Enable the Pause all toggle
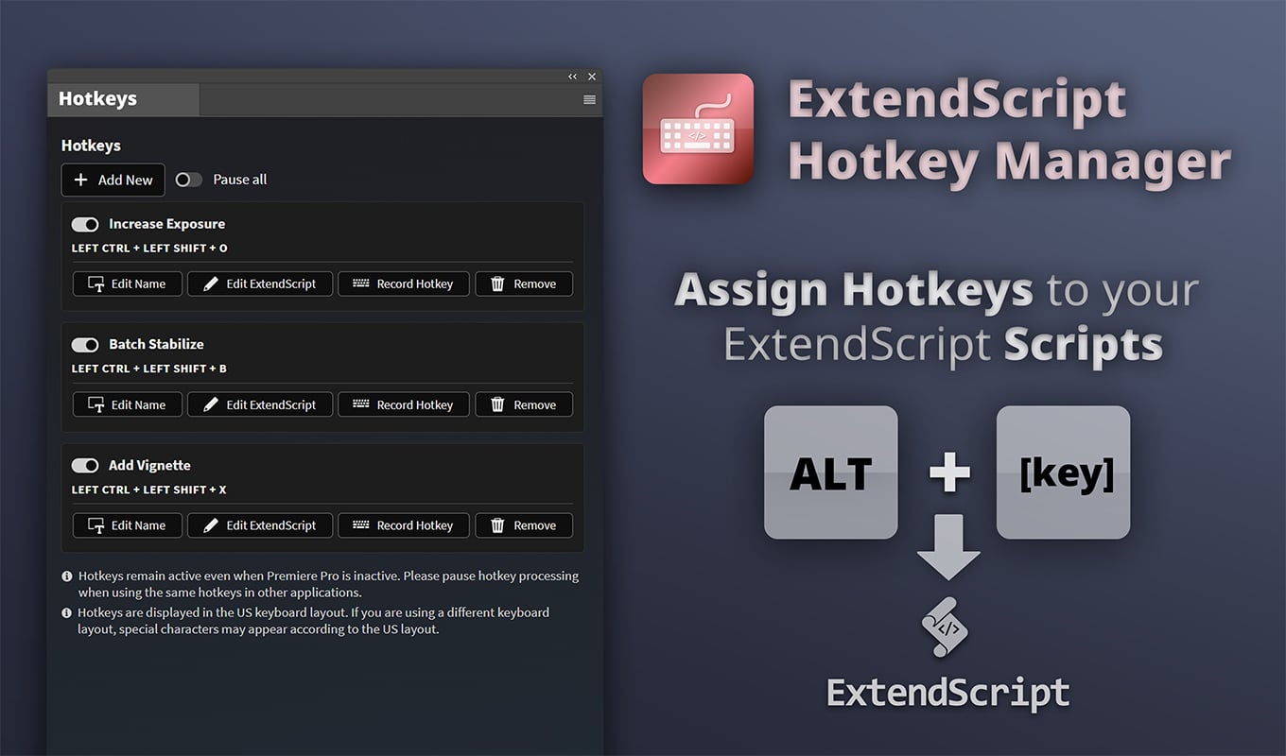Screen dimensions: 1286x756 click(x=189, y=180)
